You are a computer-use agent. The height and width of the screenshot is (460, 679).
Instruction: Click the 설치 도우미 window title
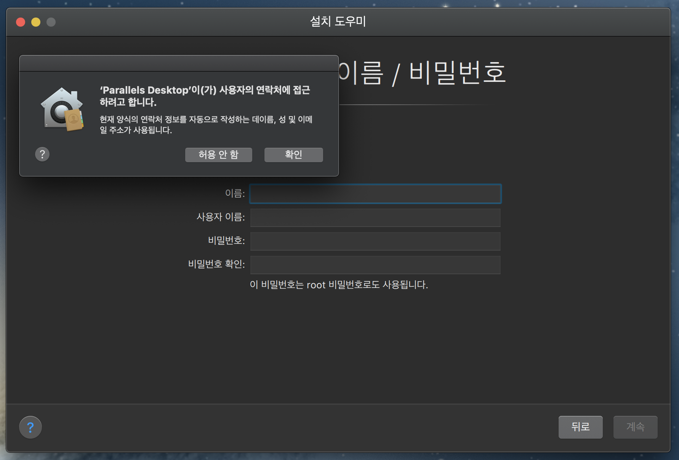click(x=338, y=21)
